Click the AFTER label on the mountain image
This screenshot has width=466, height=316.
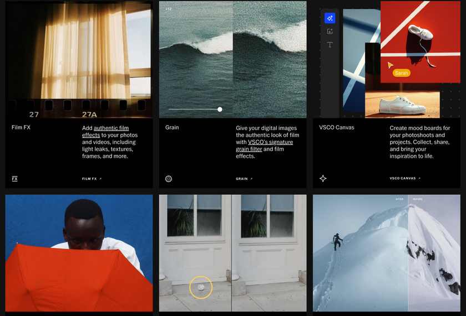[399, 199]
